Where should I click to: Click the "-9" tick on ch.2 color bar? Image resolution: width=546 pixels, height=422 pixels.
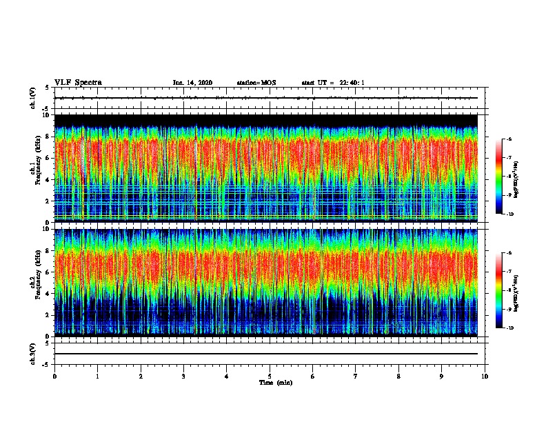(509, 309)
